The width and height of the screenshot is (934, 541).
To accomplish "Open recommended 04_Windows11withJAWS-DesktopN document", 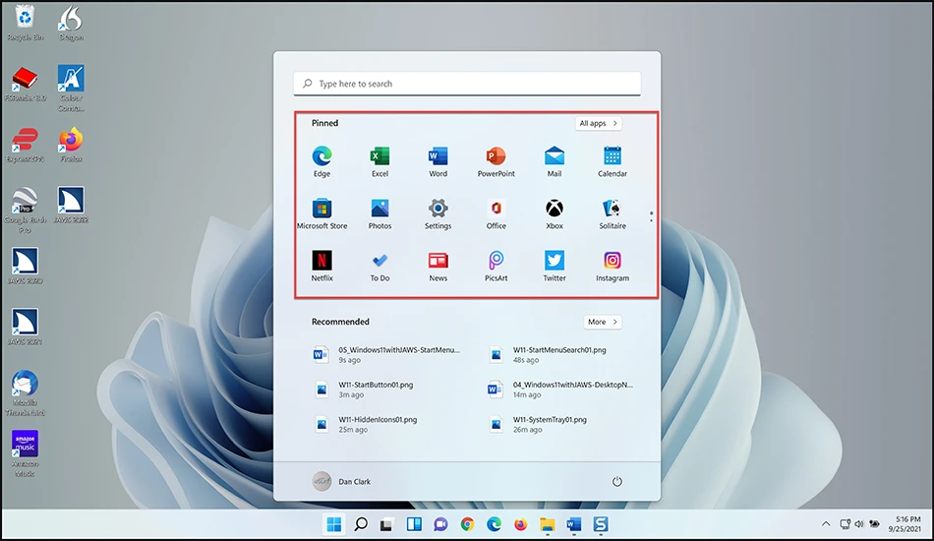I will [560, 390].
